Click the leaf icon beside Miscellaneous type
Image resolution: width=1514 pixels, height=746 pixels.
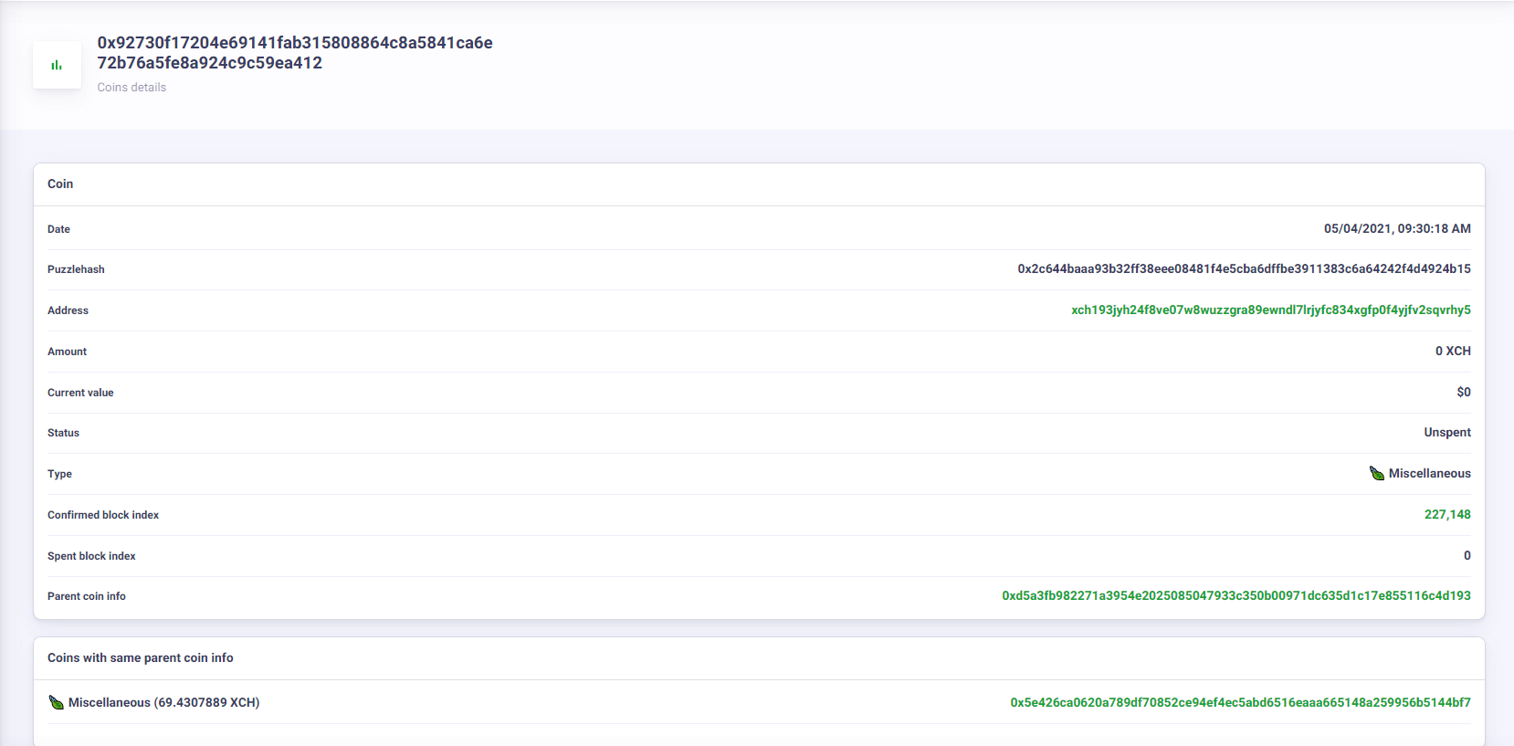pos(1377,473)
